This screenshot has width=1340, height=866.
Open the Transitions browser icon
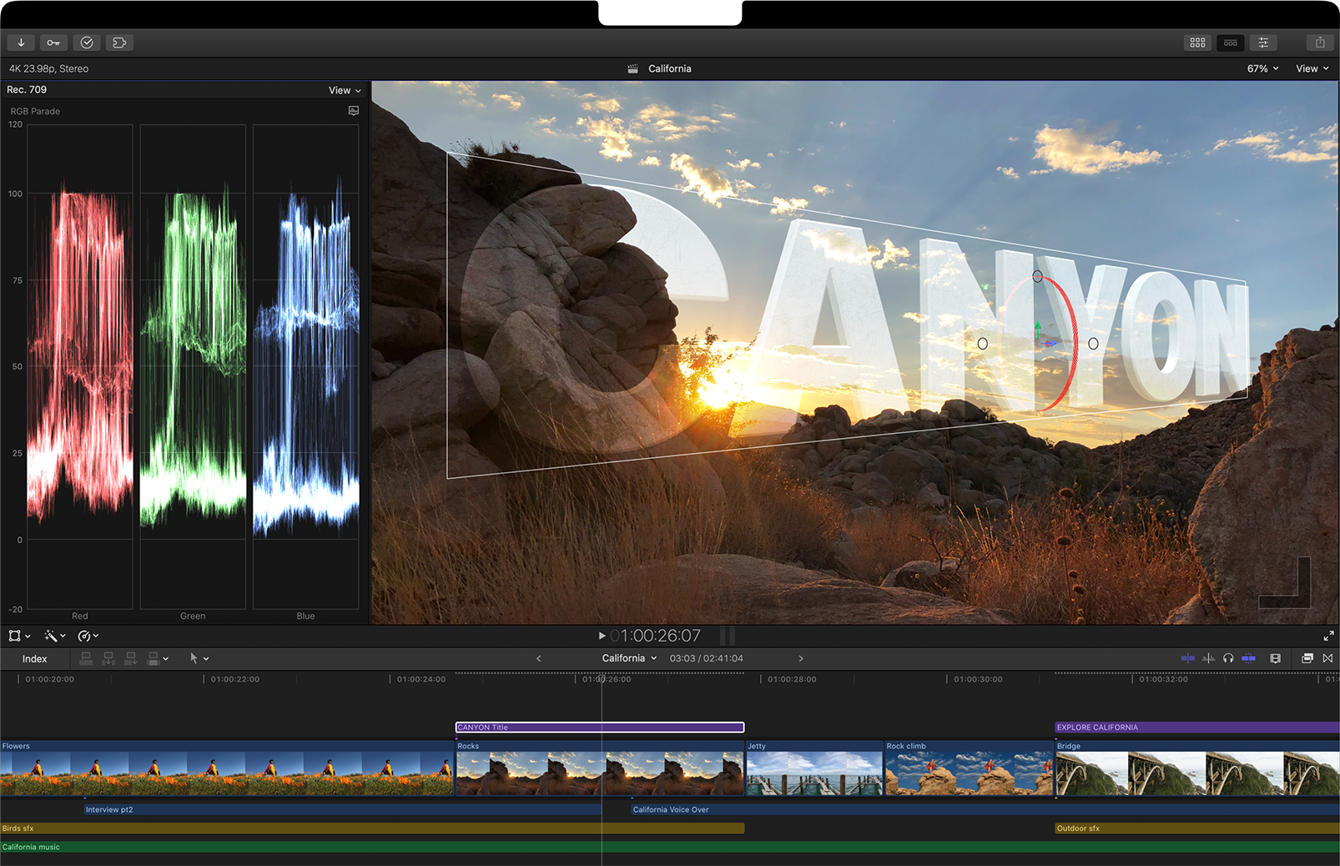coord(1327,658)
